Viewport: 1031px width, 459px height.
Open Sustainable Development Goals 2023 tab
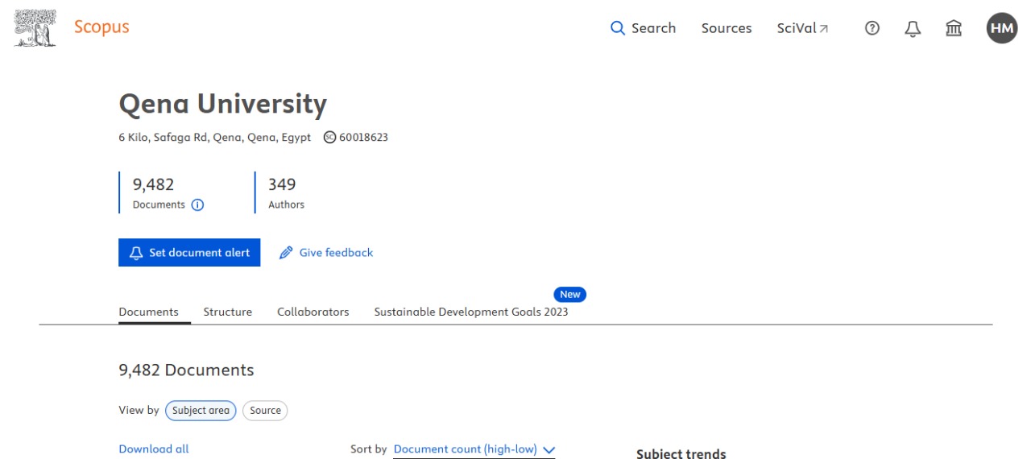point(470,312)
